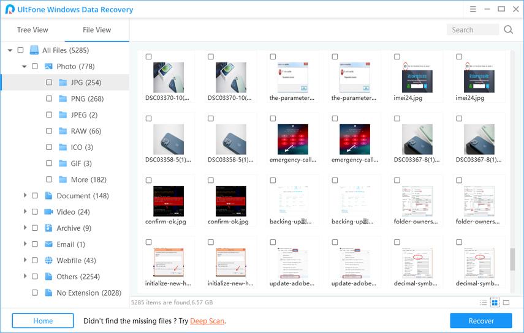This screenshot has height=333, width=524.
Task: Click the PNG folder icon
Action: pos(63,99)
